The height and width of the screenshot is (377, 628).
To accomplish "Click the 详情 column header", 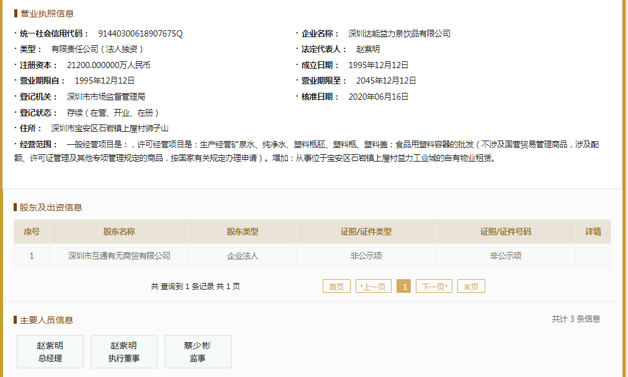I will [593, 232].
